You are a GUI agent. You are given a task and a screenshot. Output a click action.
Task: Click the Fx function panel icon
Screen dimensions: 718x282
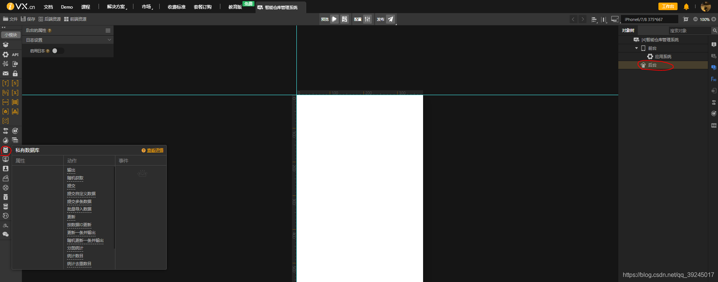point(714,79)
